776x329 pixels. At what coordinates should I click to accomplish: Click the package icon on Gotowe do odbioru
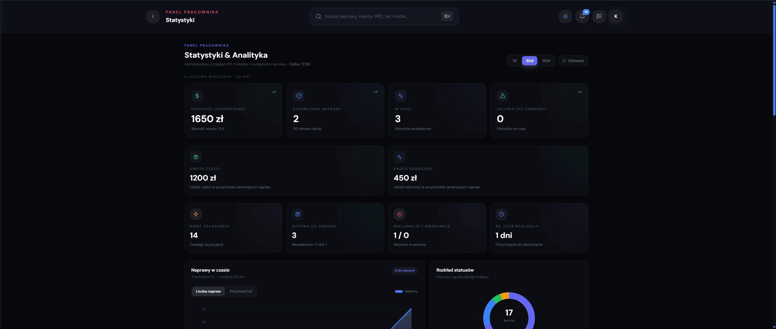point(298,214)
